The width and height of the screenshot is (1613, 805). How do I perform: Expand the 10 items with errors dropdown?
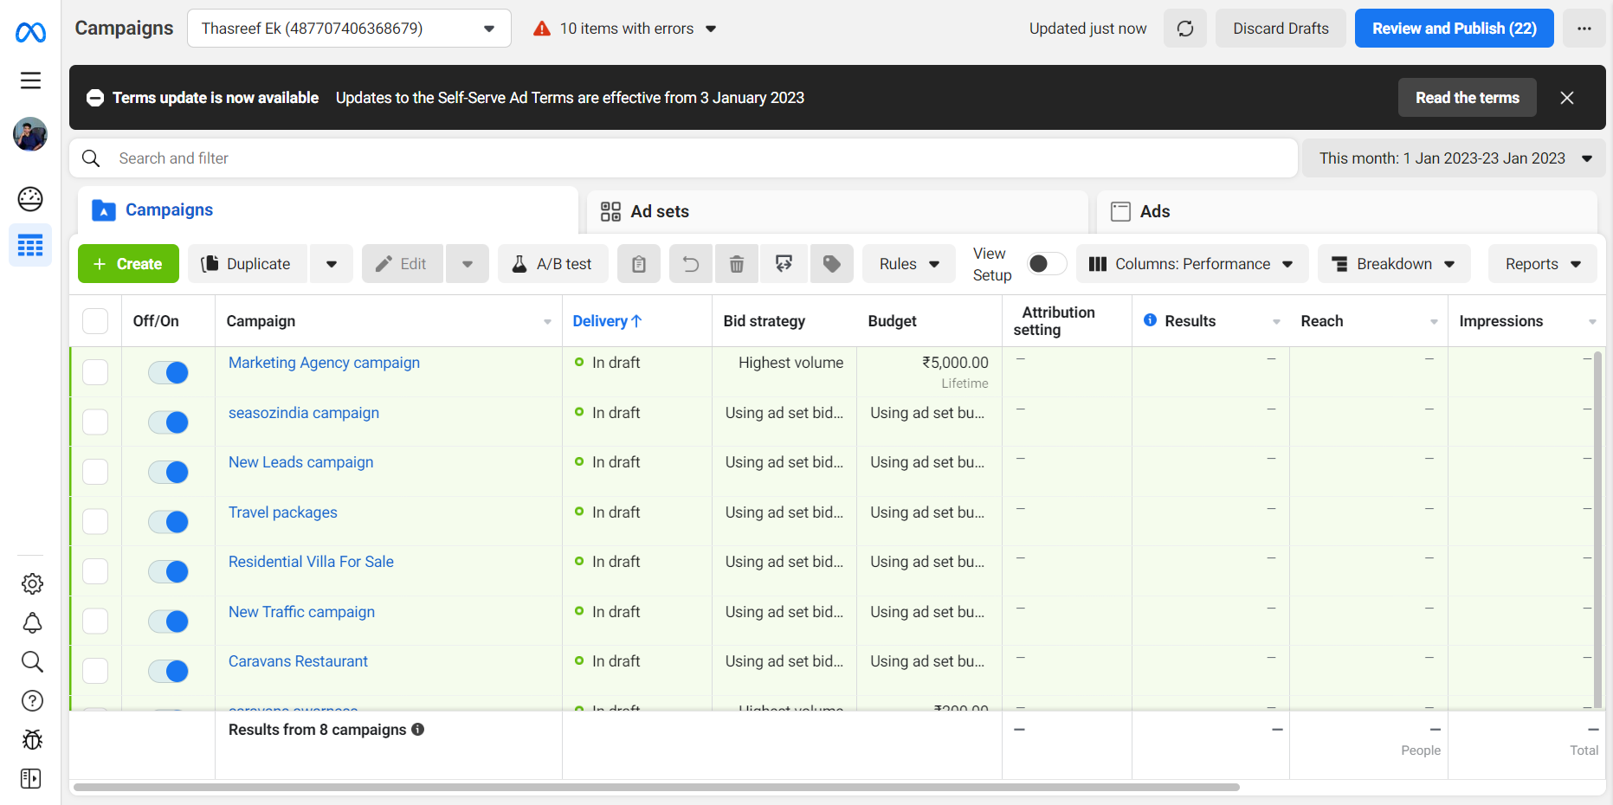coord(626,29)
